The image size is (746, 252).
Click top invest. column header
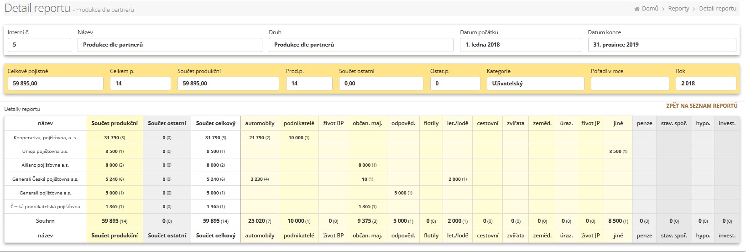[727, 123]
